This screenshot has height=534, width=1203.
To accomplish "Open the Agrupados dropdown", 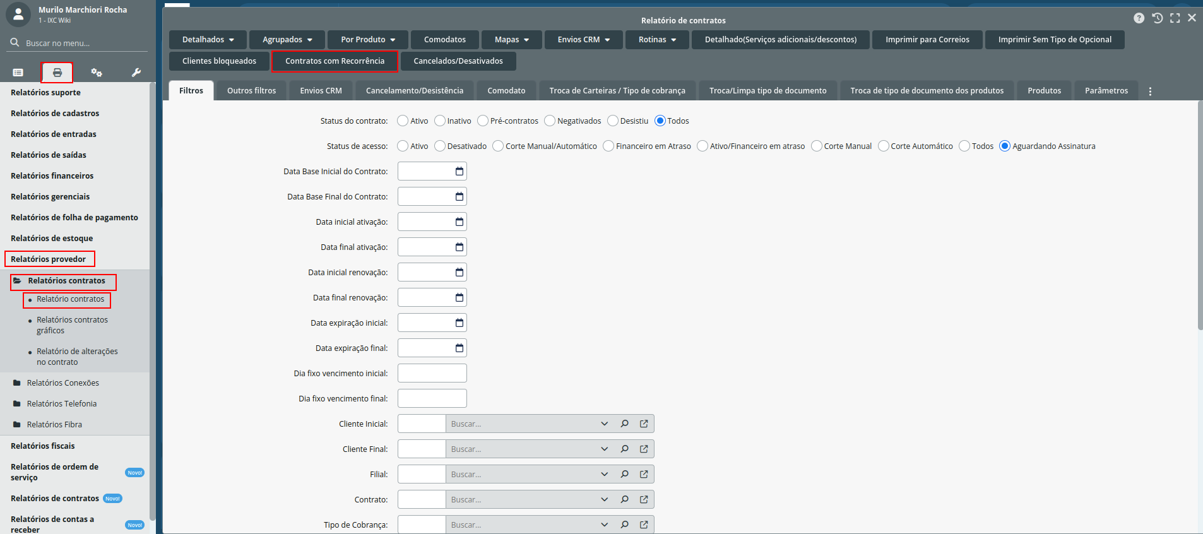I will [287, 40].
